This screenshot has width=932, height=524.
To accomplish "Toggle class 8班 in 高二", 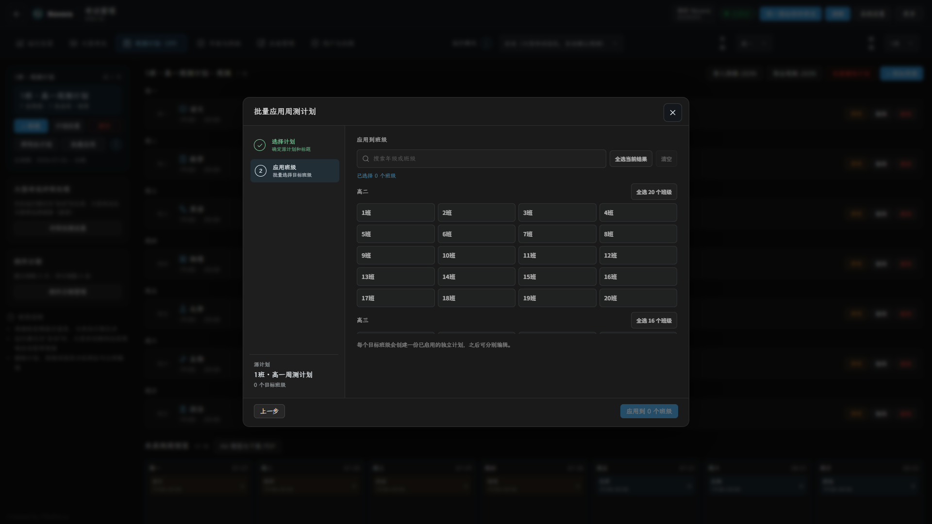I will point(638,234).
